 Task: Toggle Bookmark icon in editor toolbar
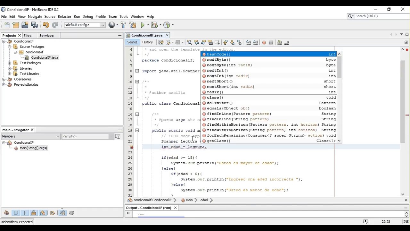coord(240,42)
